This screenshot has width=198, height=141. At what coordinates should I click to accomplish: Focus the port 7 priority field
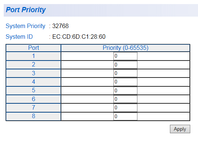point(125,108)
